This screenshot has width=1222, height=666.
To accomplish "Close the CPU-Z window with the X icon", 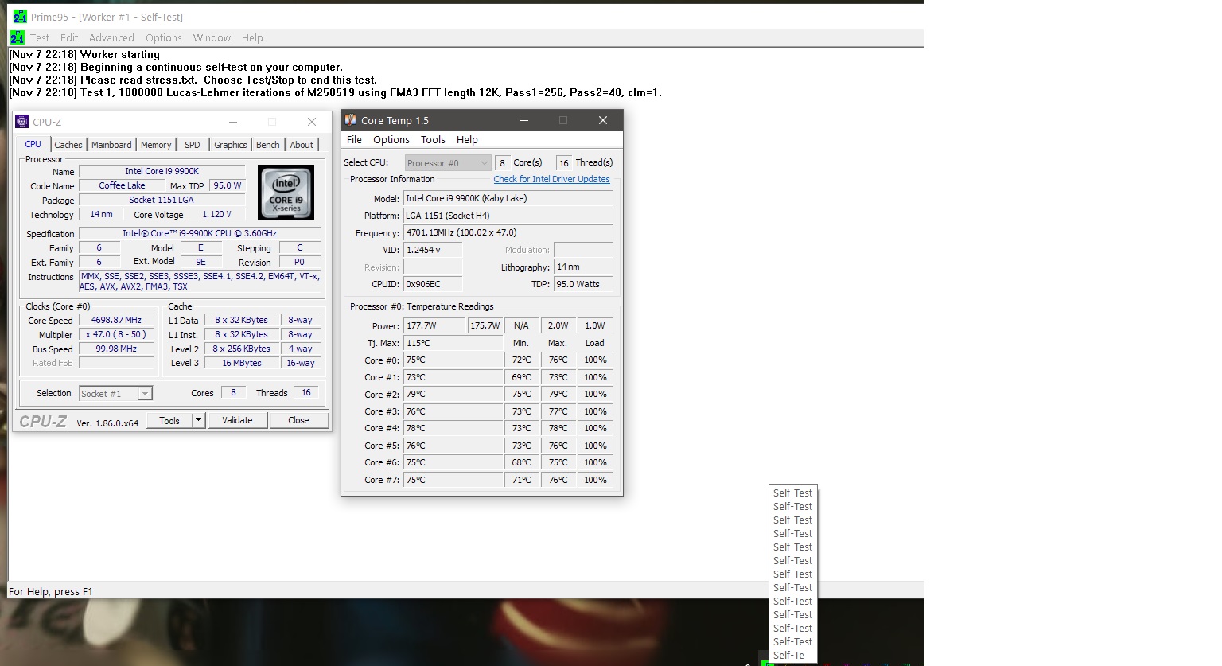I will tap(312, 122).
